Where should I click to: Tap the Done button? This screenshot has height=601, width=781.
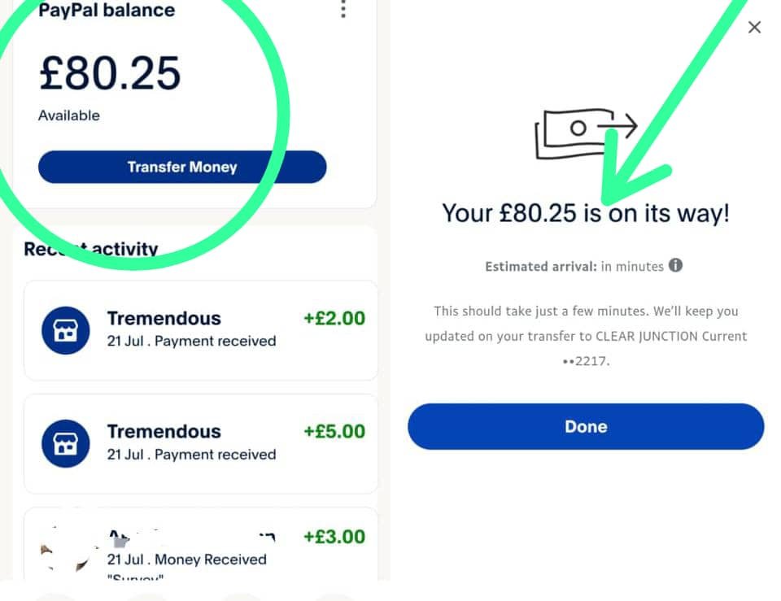click(x=586, y=427)
